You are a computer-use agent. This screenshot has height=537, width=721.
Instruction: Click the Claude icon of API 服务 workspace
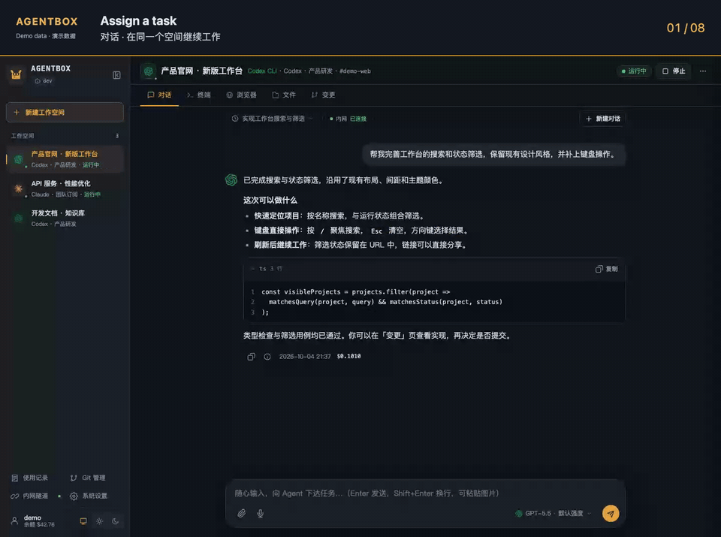pyautogui.click(x=18, y=189)
